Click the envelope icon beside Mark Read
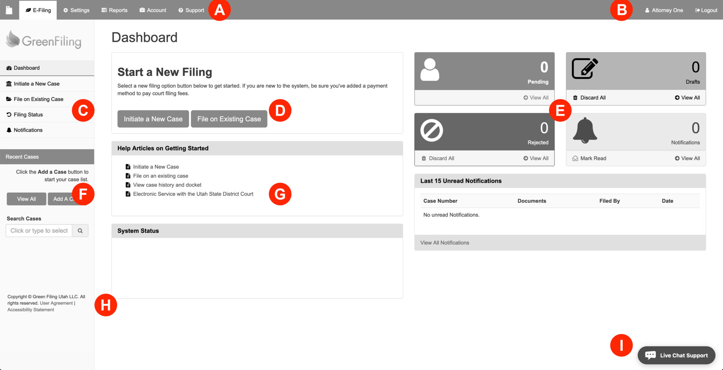The width and height of the screenshot is (723, 370). (x=575, y=158)
